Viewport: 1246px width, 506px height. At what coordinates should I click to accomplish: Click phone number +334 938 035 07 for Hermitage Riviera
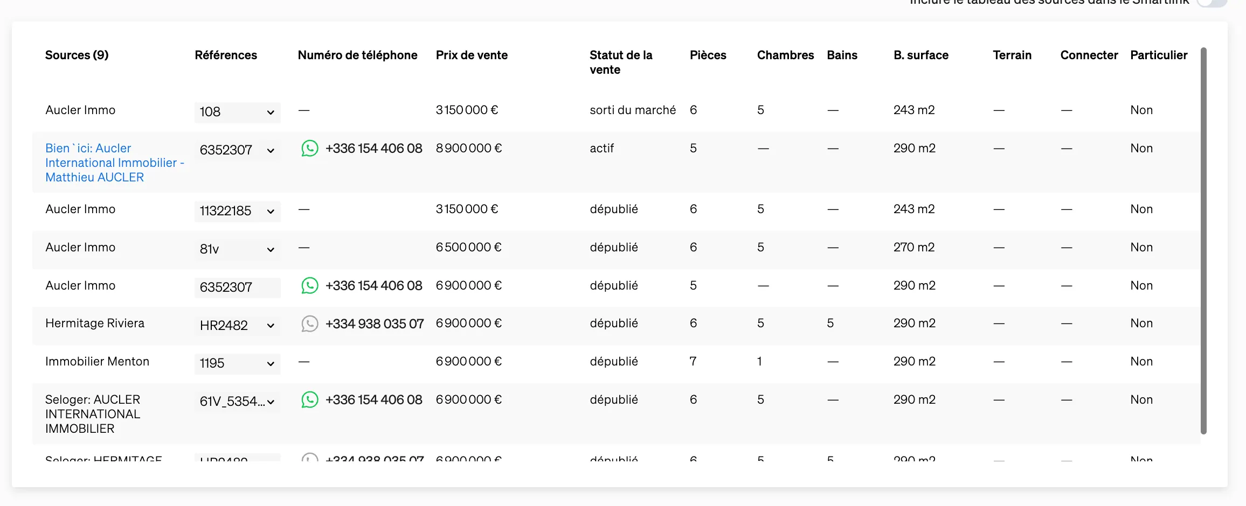click(x=375, y=324)
